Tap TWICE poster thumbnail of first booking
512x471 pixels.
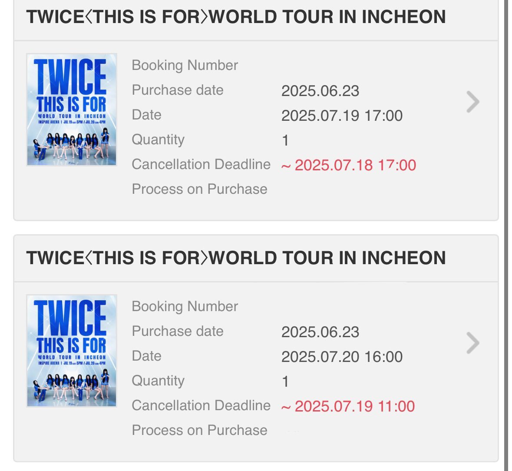pos(72,110)
